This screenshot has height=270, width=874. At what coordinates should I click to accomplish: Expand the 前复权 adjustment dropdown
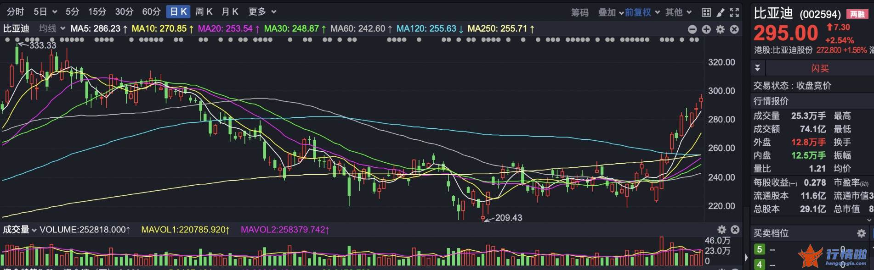point(642,12)
